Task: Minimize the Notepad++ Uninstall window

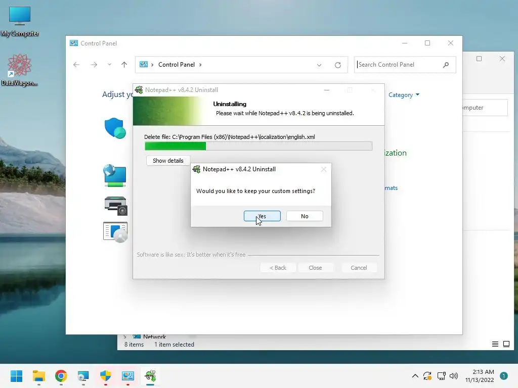Action: pyautogui.click(x=326, y=90)
